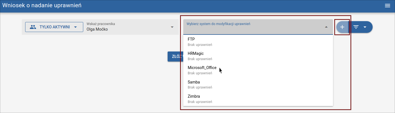This screenshot has height=113, width=395.
Task: Click the TYLKO AKTYWNI button label
Action: pos(55,27)
